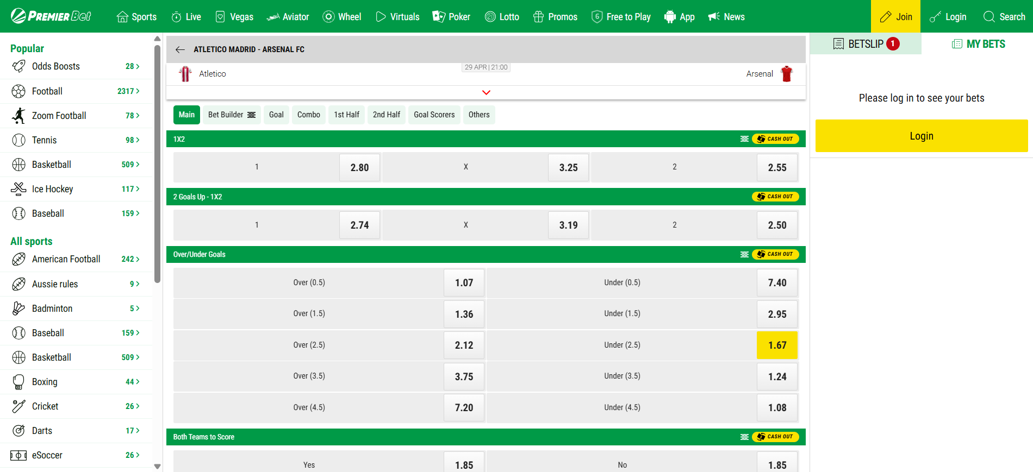Click Cash Out badge on Both Teams to Score

pos(775,437)
